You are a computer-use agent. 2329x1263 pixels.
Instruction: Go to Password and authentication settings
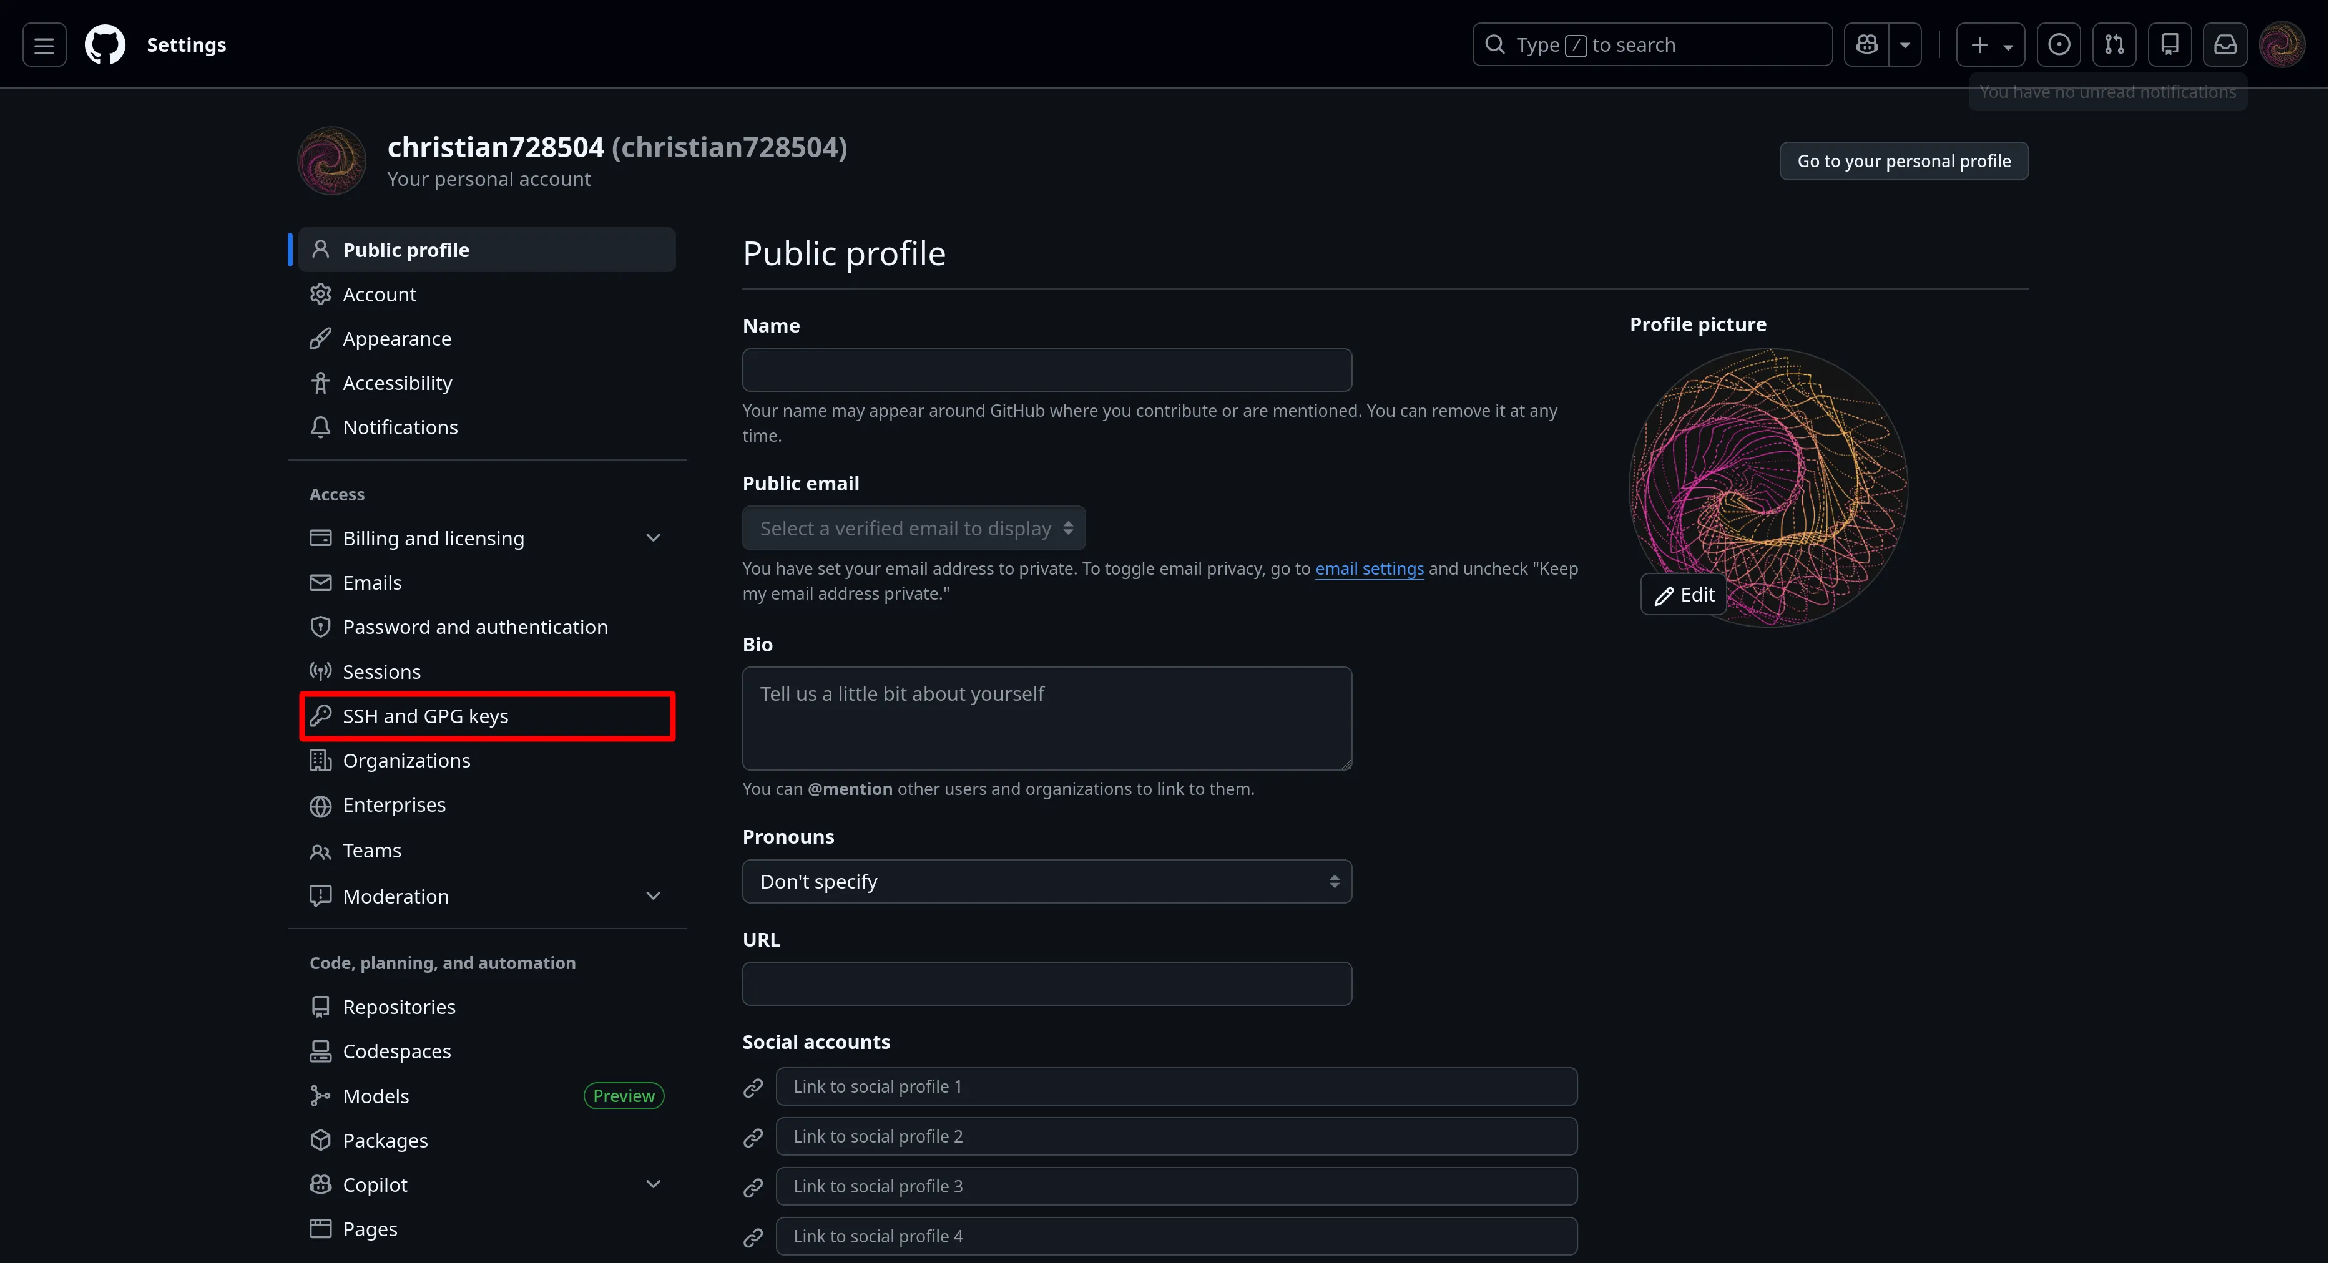pyautogui.click(x=474, y=627)
